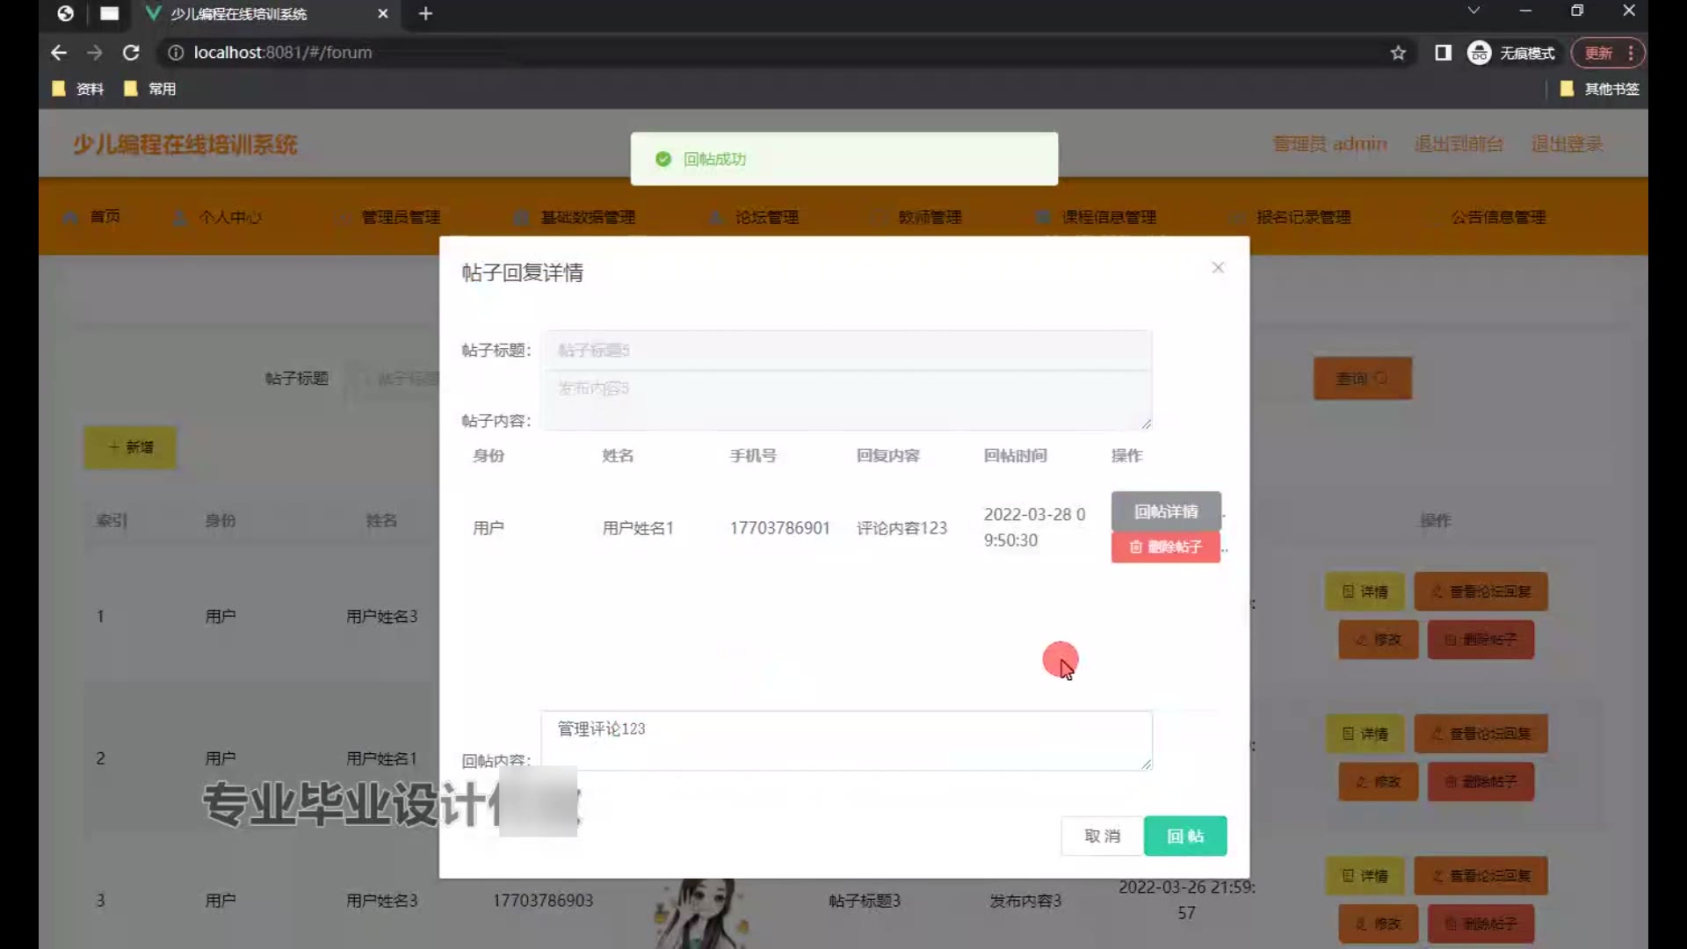The image size is (1687, 949).
Task: Click the 回帖内容 reply text area
Action: [845, 741]
